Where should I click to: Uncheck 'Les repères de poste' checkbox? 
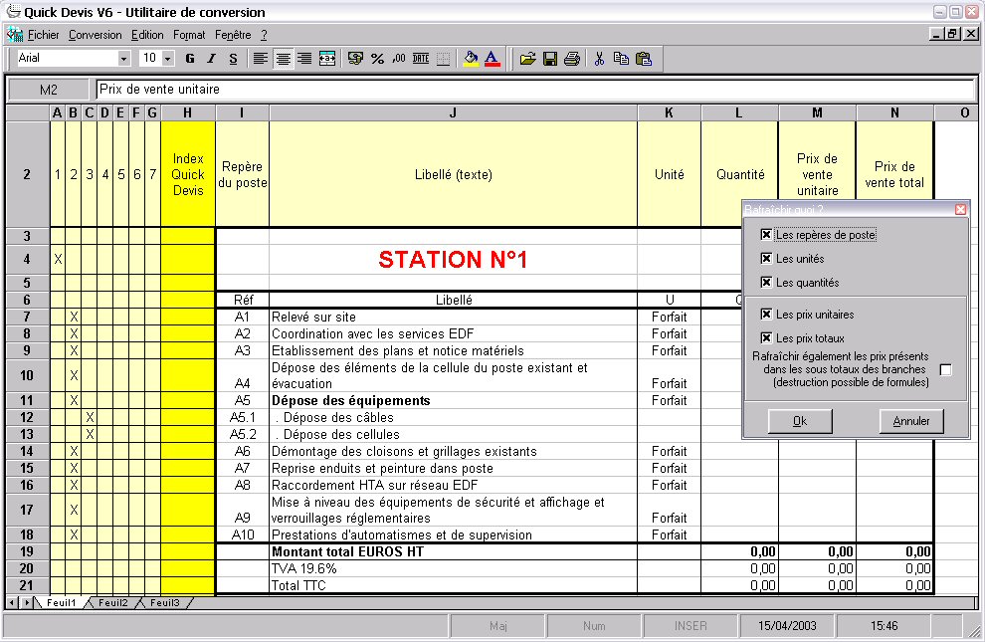pyautogui.click(x=765, y=235)
